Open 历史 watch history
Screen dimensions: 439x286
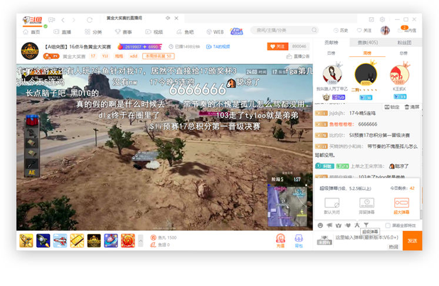[x=341, y=30]
